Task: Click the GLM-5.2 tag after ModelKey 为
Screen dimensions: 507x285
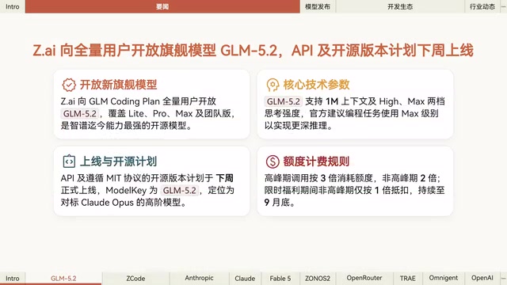Action: coord(180,190)
